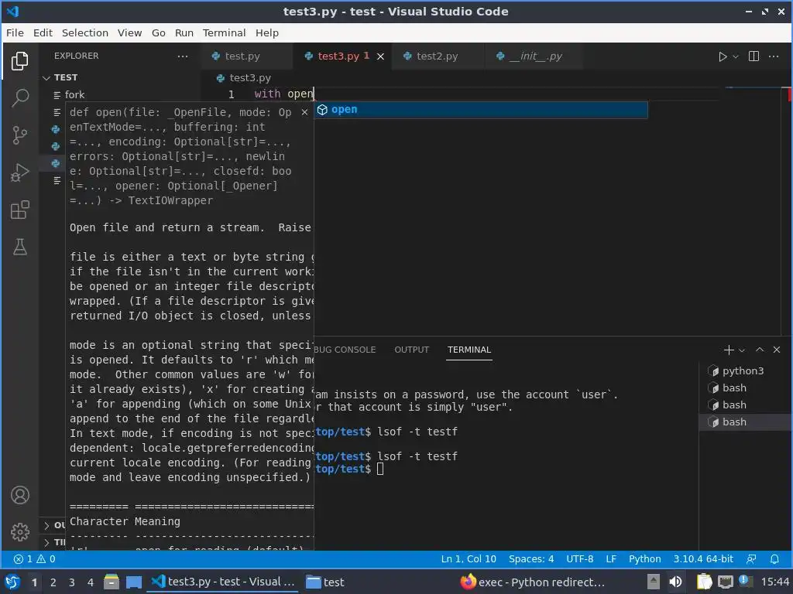This screenshot has height=594, width=793.
Task: Close the terminal panel
Action: pos(777,350)
